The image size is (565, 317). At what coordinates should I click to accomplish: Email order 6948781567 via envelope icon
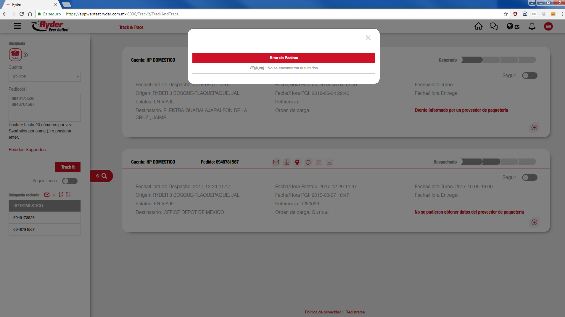click(276, 162)
